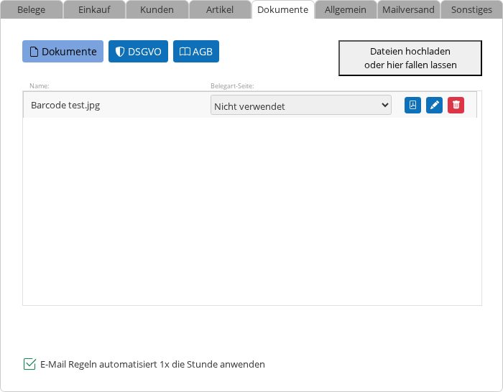Open the Sonstiges tab
The height and width of the screenshot is (392, 503).
point(471,10)
